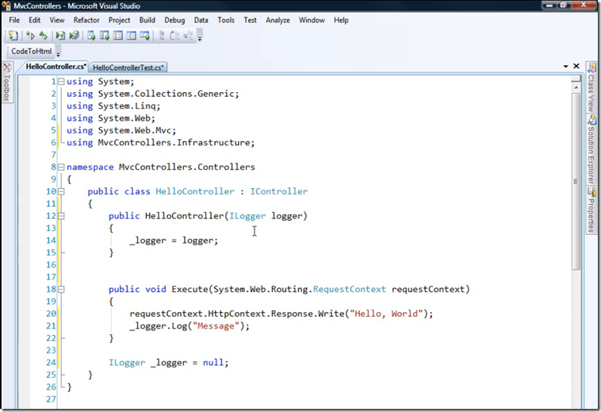Screen dimensions: 601x412
Task: Click the editor scrollbar up arrow
Action: (576, 88)
